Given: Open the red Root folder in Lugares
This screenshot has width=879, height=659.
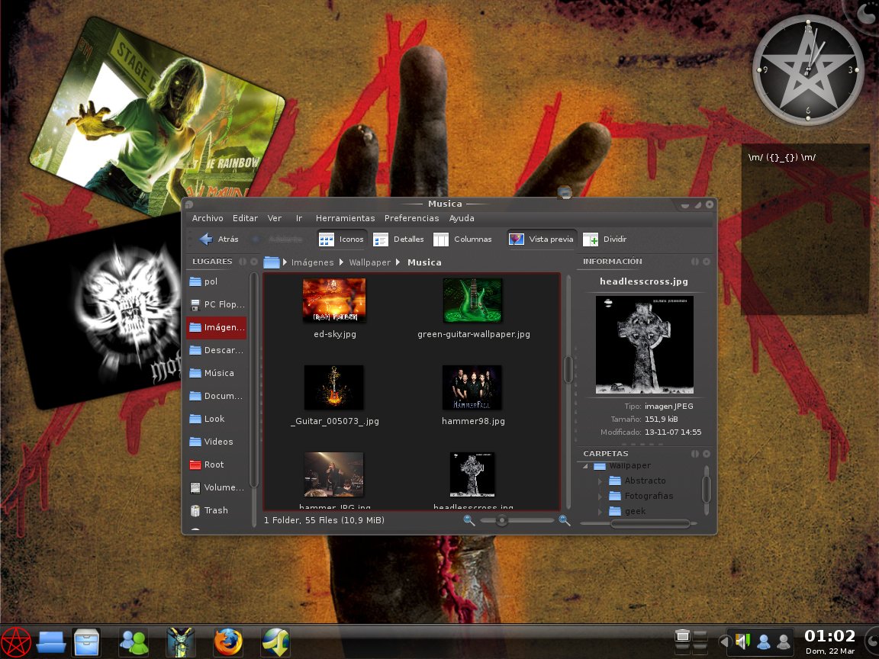Looking at the screenshot, I should tap(217, 465).
